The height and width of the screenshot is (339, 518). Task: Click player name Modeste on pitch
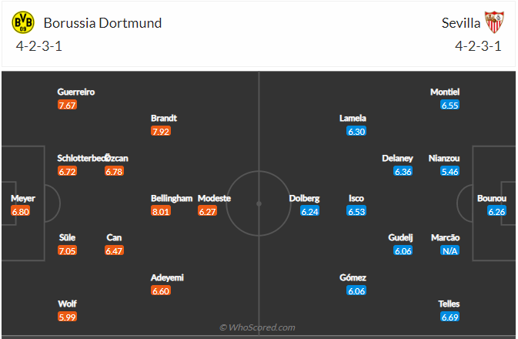pyautogui.click(x=214, y=198)
